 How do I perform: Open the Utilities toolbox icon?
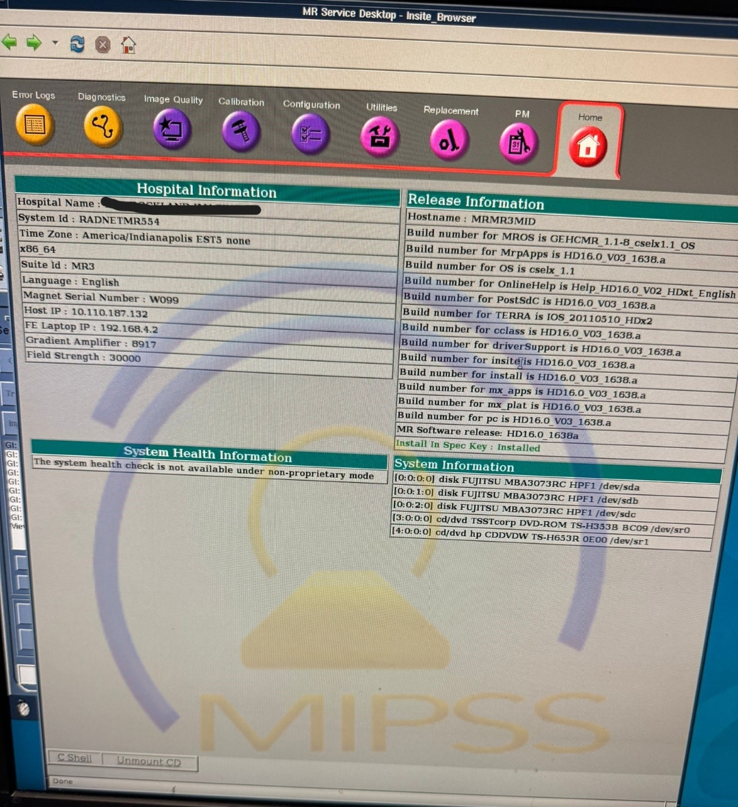(380, 137)
